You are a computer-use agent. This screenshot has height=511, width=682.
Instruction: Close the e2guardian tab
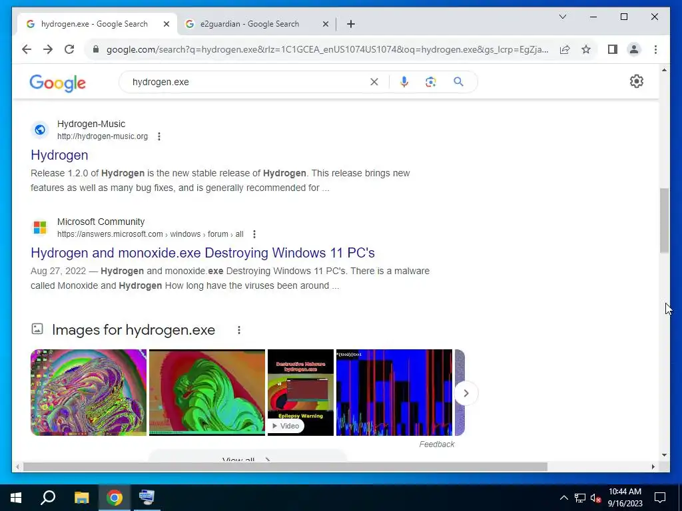pyautogui.click(x=325, y=24)
